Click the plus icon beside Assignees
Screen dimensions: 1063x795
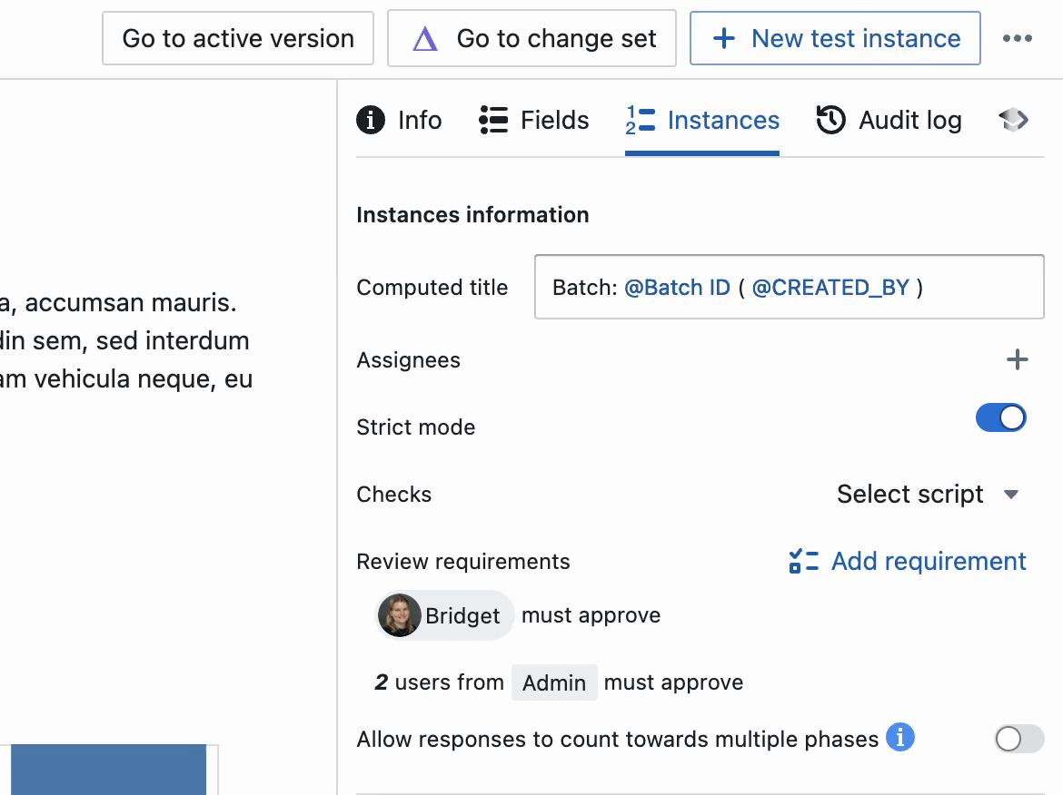1018,360
